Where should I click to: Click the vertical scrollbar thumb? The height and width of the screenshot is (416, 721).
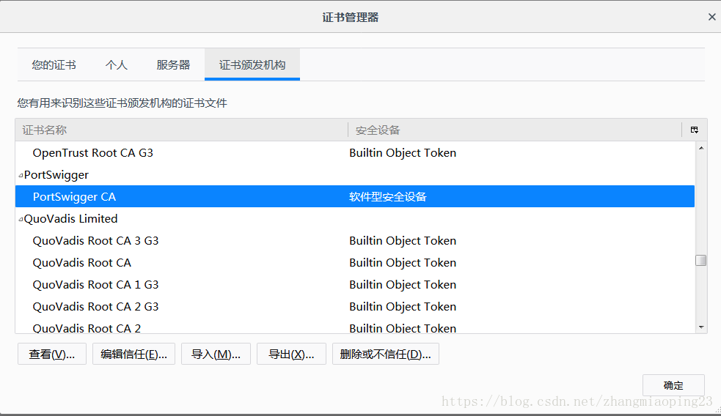(x=700, y=260)
